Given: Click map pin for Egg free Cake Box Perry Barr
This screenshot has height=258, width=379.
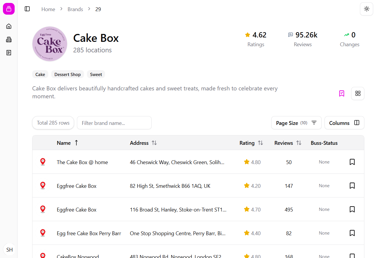Looking at the screenshot, I should point(43,233).
